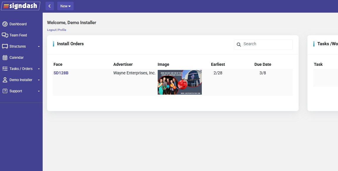The width and height of the screenshot is (338, 171).
Task: Collapse sidebar with back chevron button
Action: 50,6
